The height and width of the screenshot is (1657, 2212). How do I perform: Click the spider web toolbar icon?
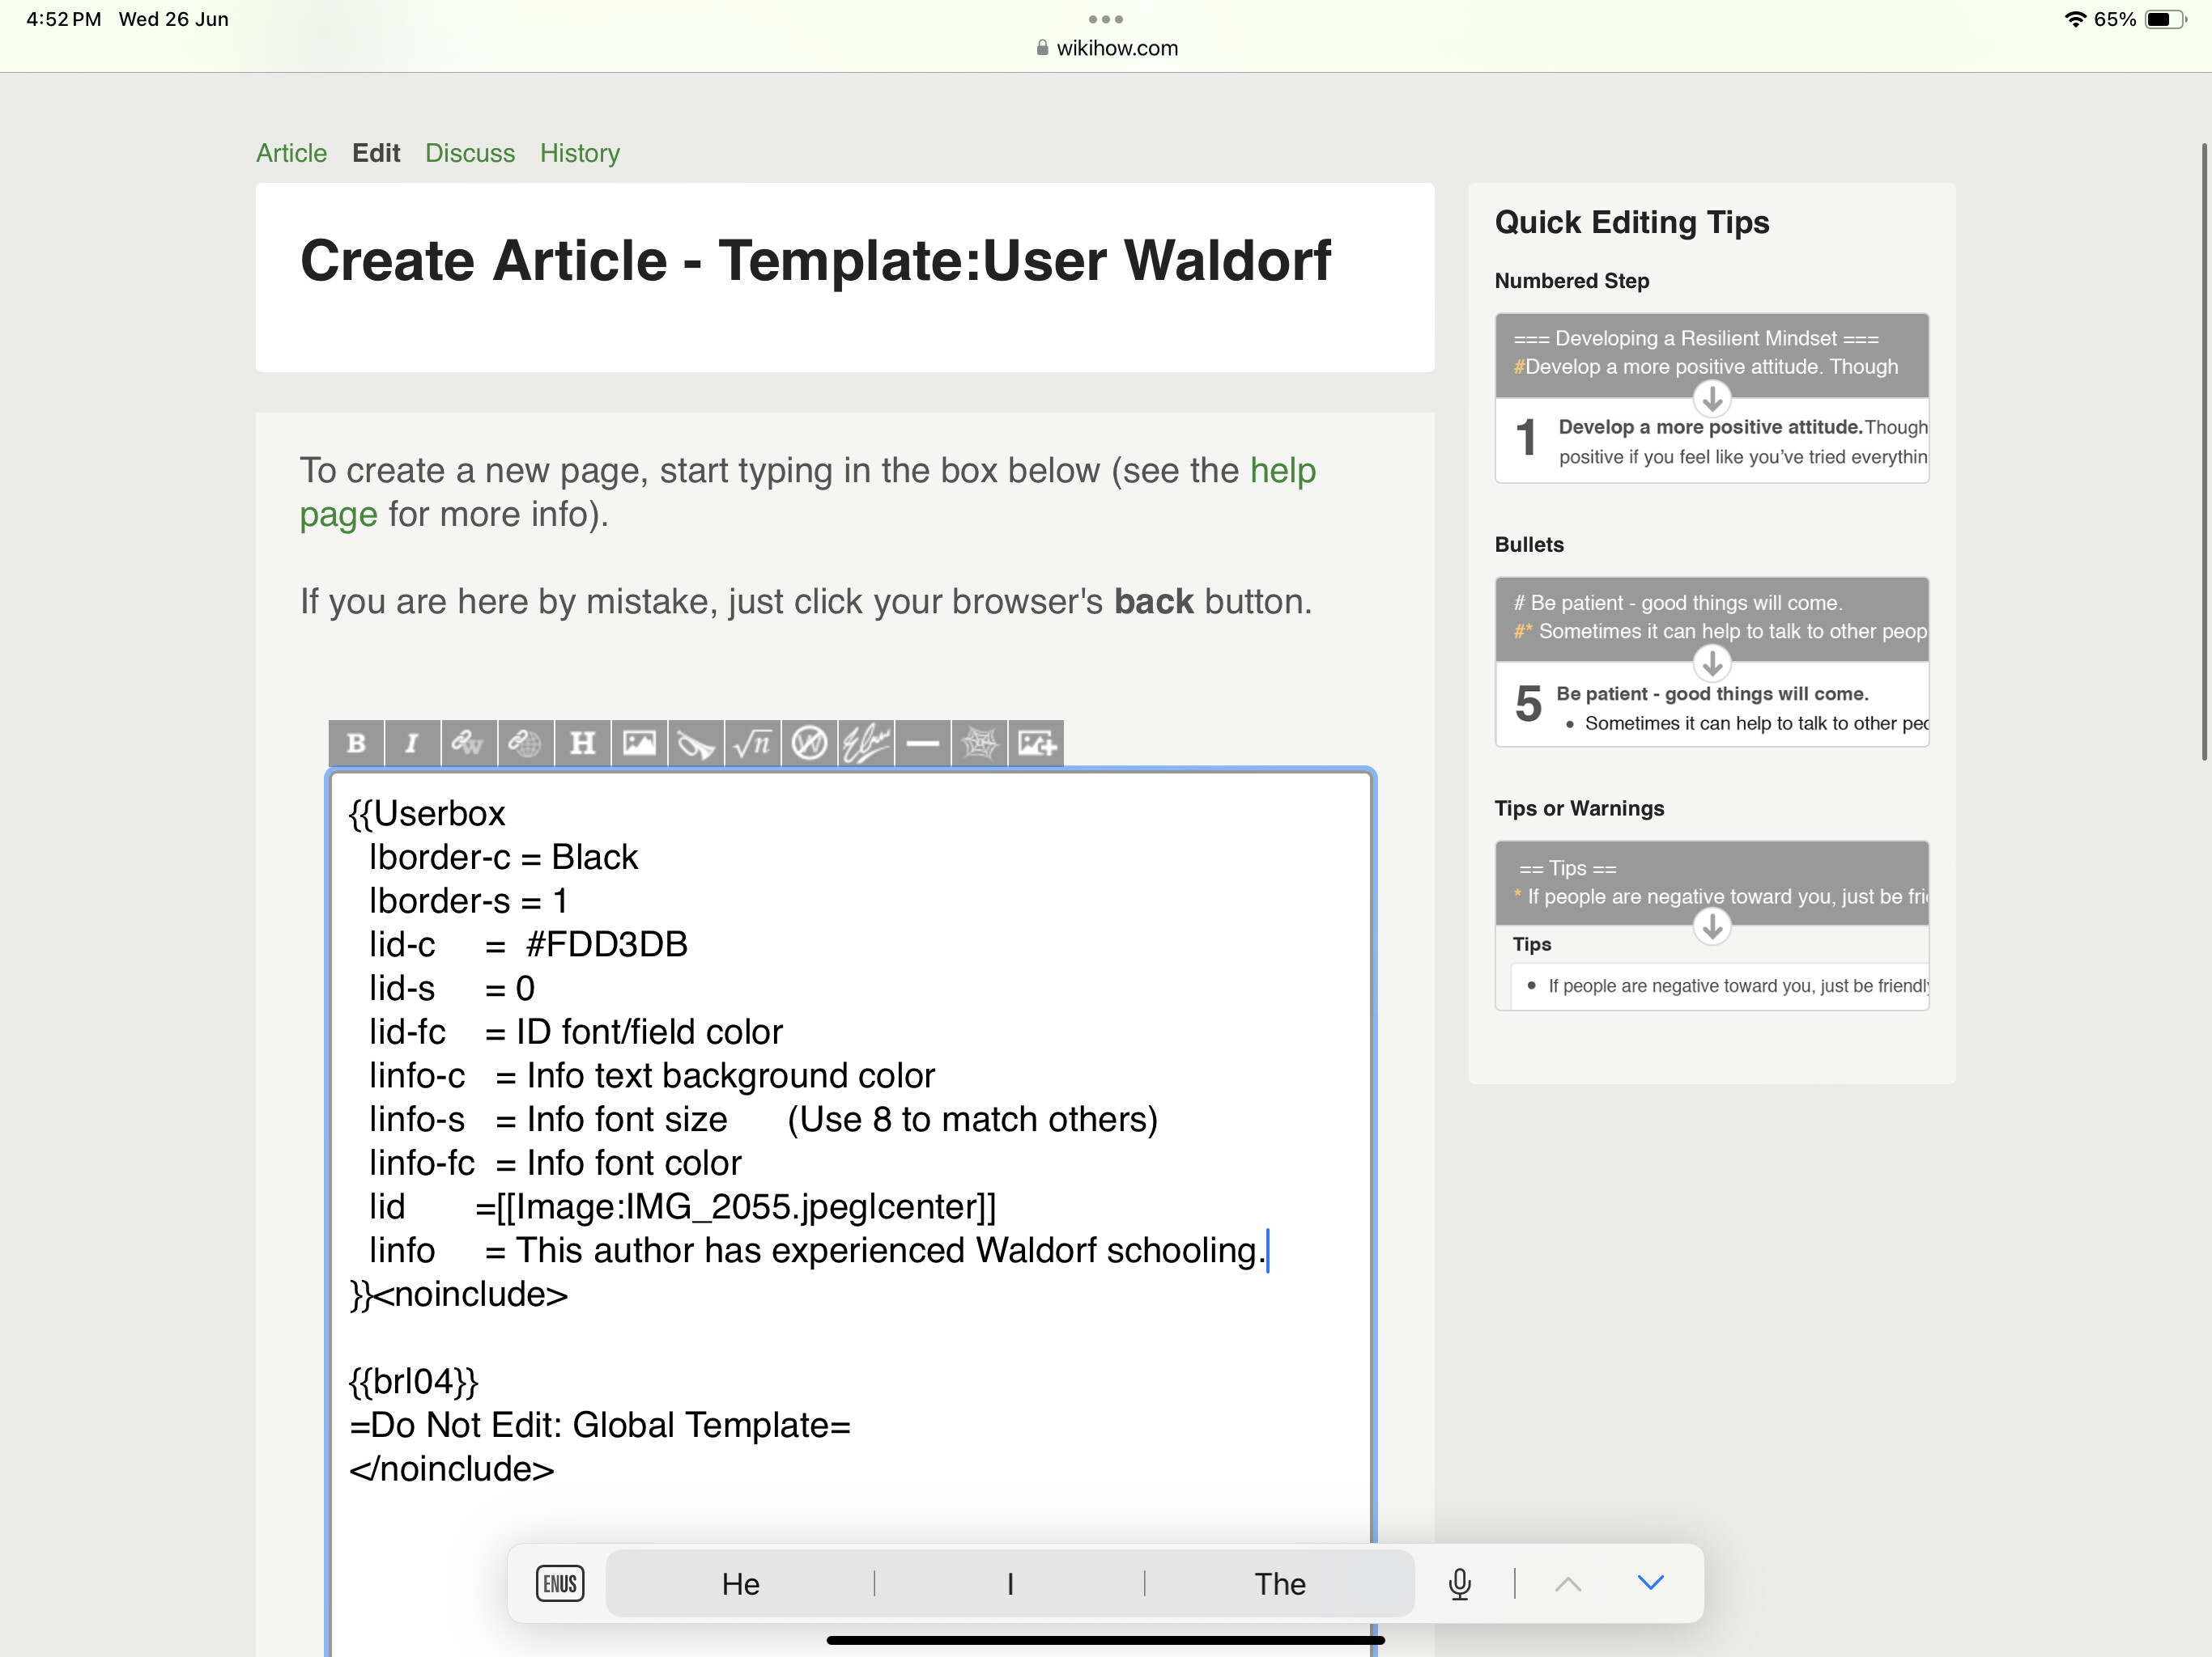[x=980, y=743]
